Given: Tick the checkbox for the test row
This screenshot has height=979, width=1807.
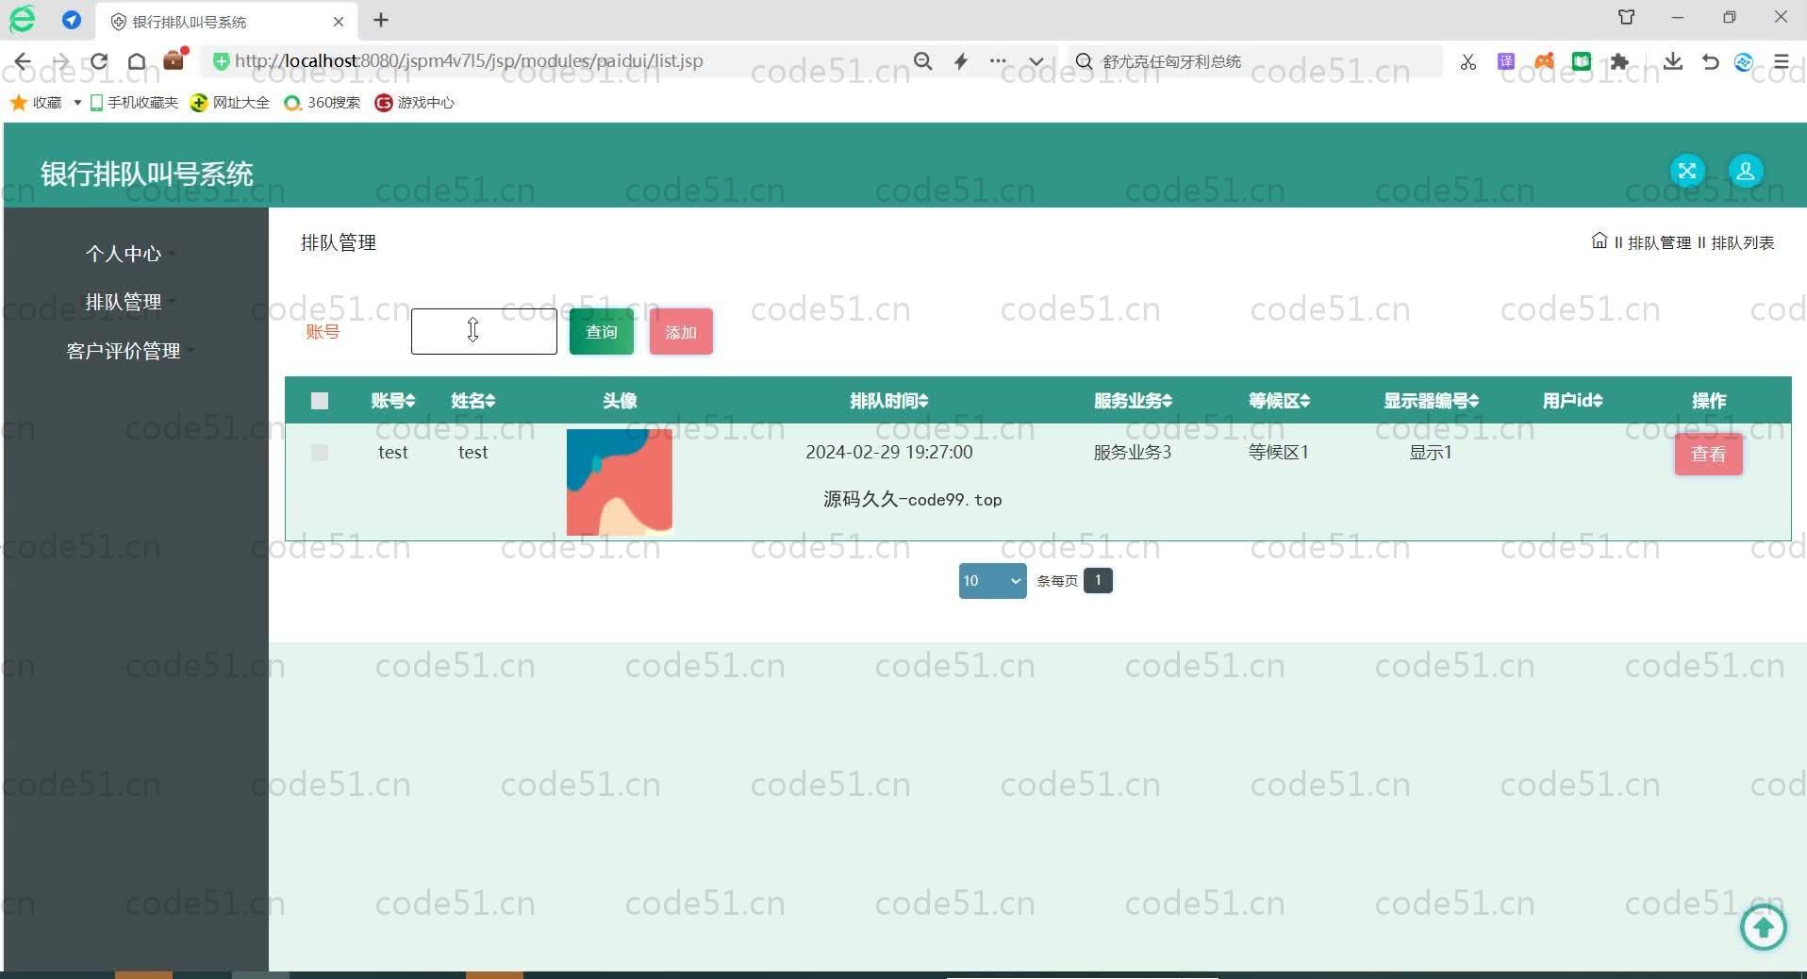Looking at the screenshot, I should (x=320, y=453).
